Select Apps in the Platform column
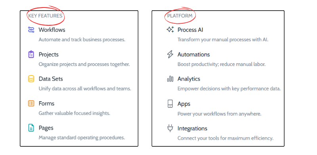The width and height of the screenshot is (317, 155). click(184, 104)
